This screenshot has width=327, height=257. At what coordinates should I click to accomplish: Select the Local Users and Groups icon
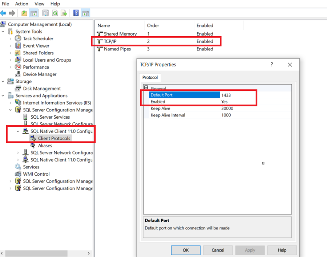pos(18,60)
